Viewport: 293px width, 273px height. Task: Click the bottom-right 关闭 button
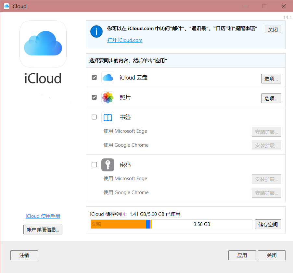point(272,255)
